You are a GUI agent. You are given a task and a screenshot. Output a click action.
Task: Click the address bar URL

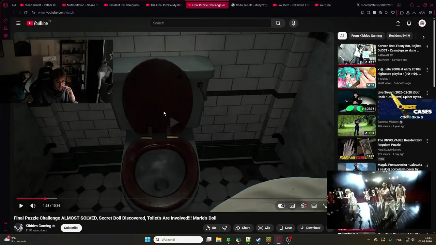coord(56,13)
